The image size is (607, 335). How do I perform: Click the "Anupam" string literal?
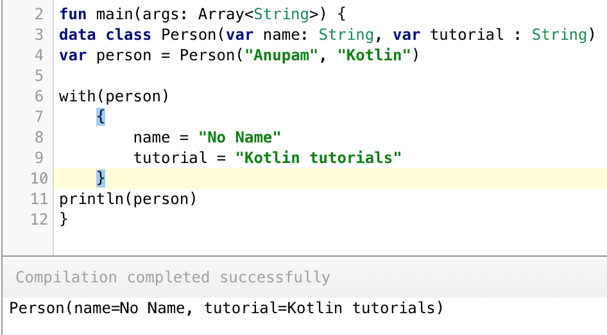(x=282, y=55)
